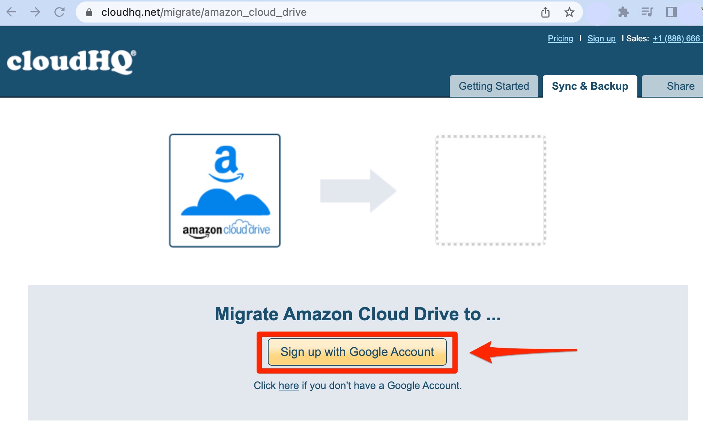Click Sign up with Google Account

coord(357,352)
